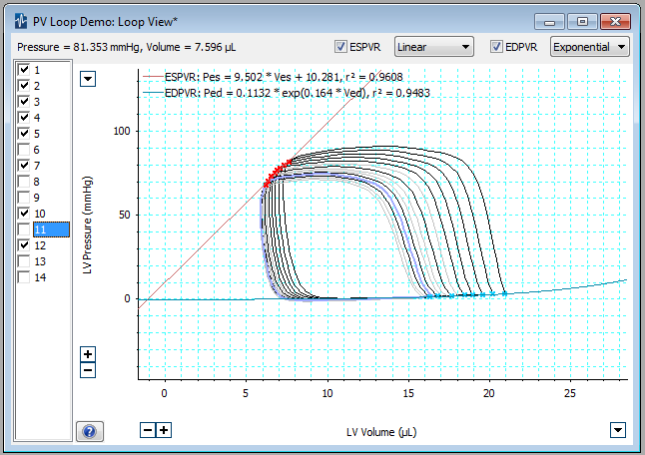This screenshot has width=645, height=455.
Task: Zoom out the pressure axis with minus button
Action: pyautogui.click(x=88, y=370)
